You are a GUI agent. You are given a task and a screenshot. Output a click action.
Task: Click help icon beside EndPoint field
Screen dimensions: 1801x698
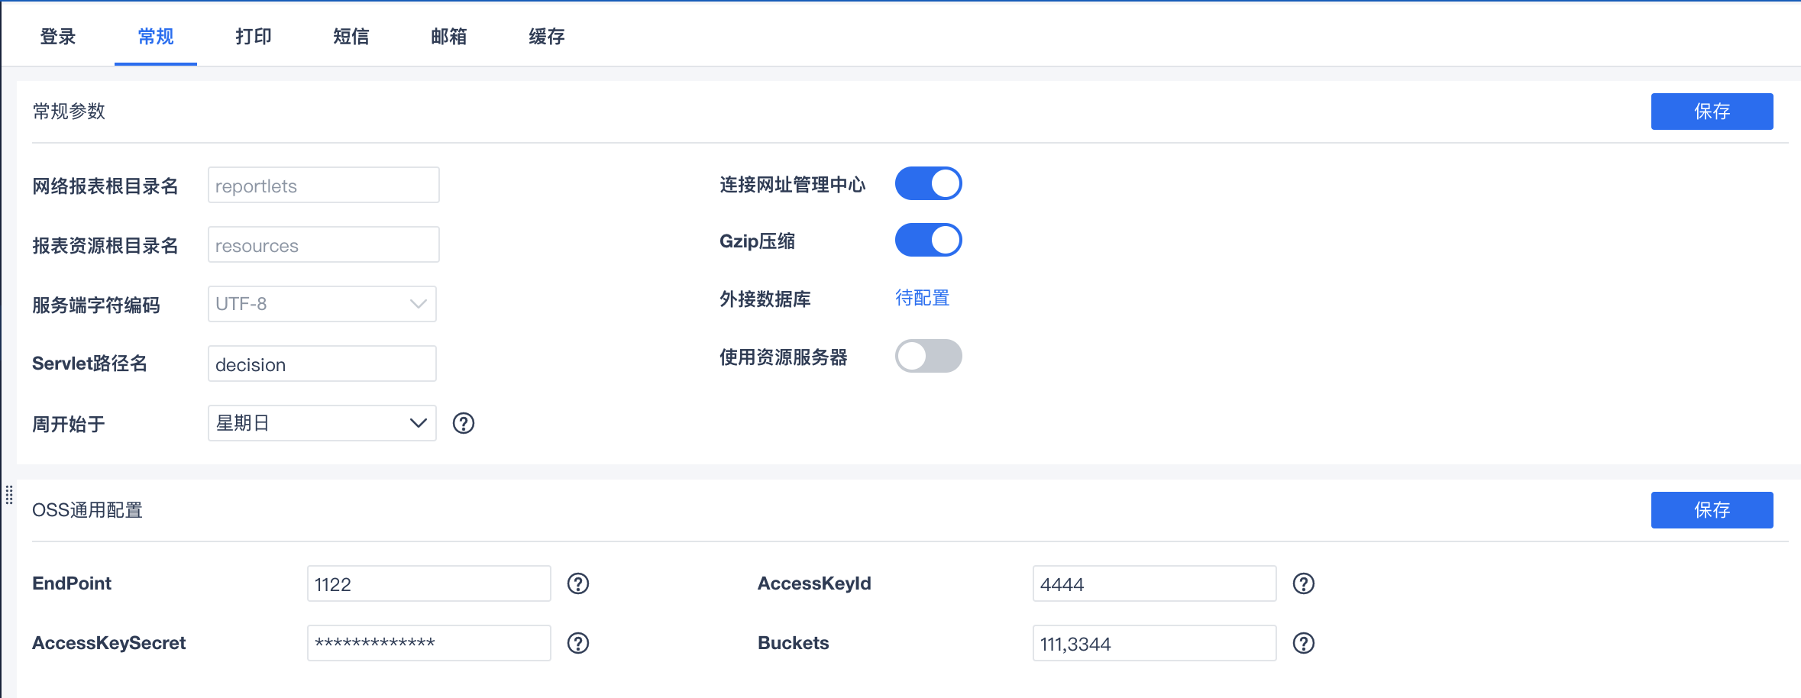click(x=578, y=583)
